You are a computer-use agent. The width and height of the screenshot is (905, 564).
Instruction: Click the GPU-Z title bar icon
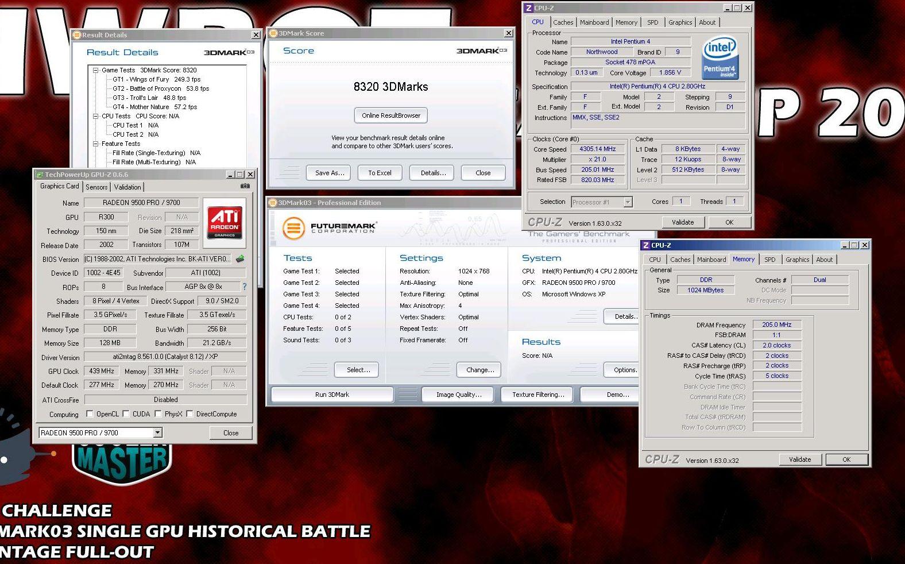click(40, 175)
